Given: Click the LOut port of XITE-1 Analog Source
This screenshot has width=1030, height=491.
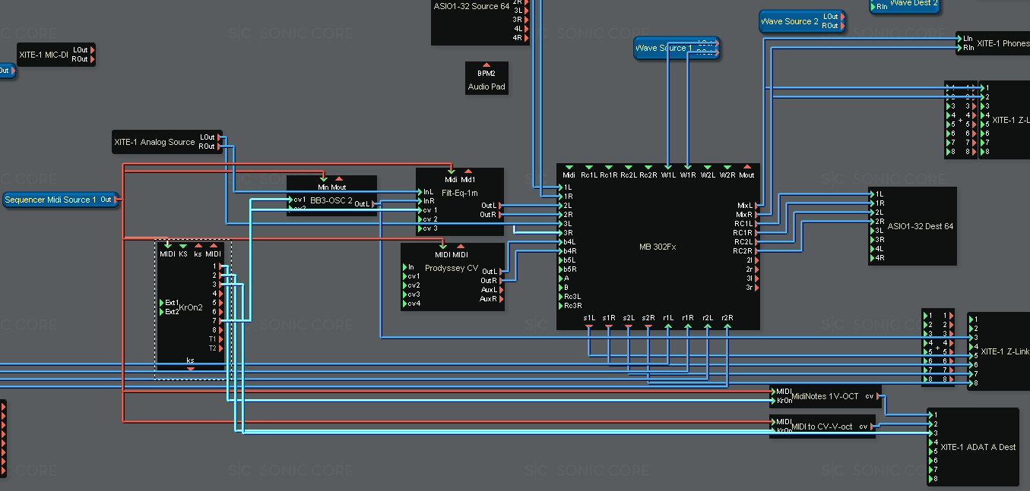Looking at the screenshot, I should pos(220,137).
